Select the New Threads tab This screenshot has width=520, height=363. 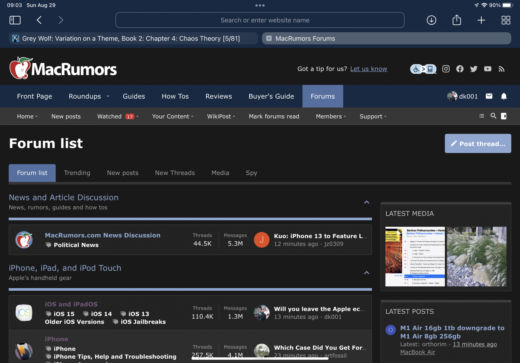(x=175, y=173)
